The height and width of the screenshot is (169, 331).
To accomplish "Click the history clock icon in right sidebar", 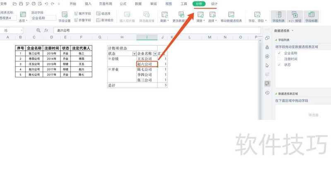I will click(x=267, y=93).
